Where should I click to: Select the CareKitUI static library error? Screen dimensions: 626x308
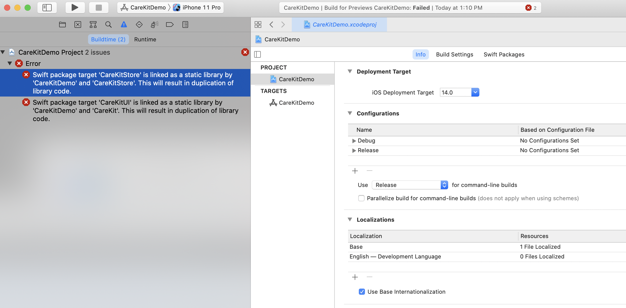tap(135, 110)
